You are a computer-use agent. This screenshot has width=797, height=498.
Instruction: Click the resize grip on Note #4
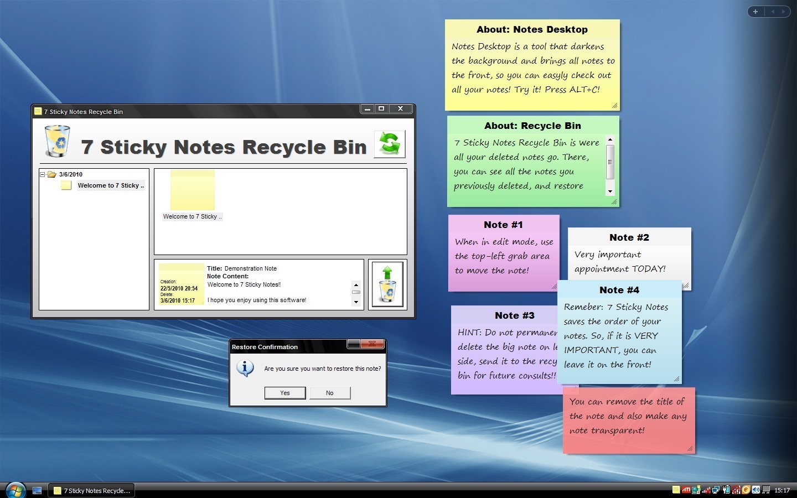677,378
